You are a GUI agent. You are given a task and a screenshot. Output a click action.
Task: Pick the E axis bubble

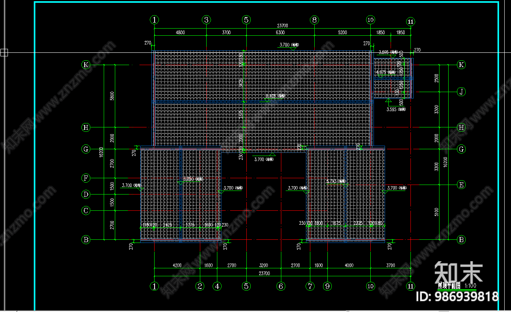[x=461, y=185]
